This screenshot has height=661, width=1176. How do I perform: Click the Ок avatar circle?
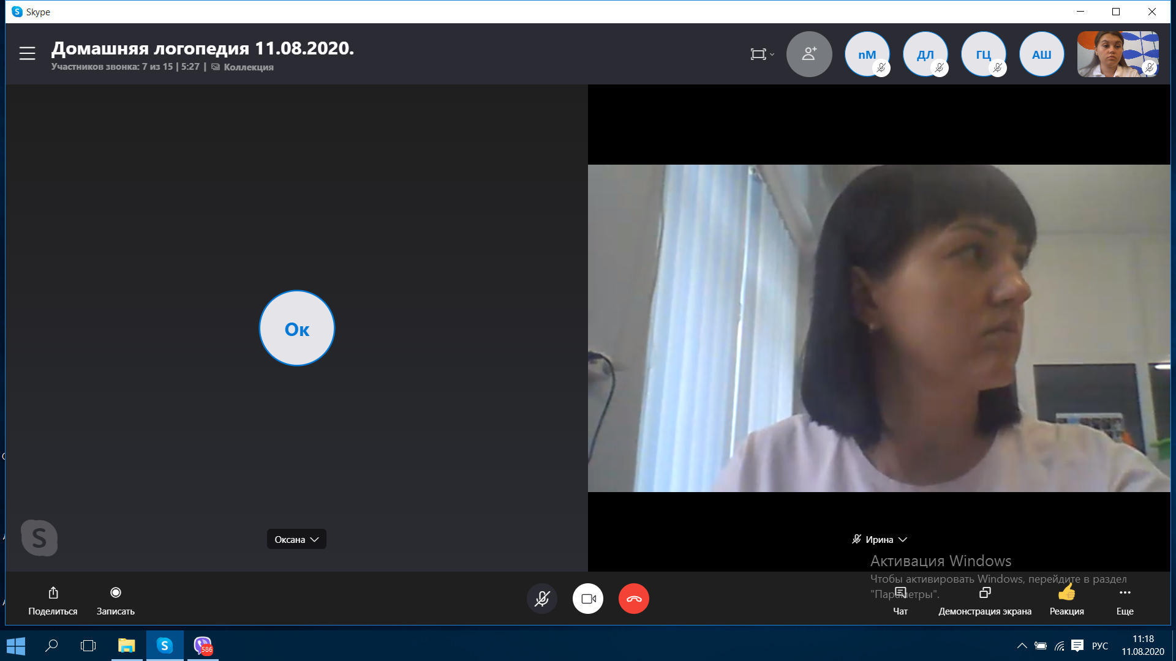(x=297, y=328)
